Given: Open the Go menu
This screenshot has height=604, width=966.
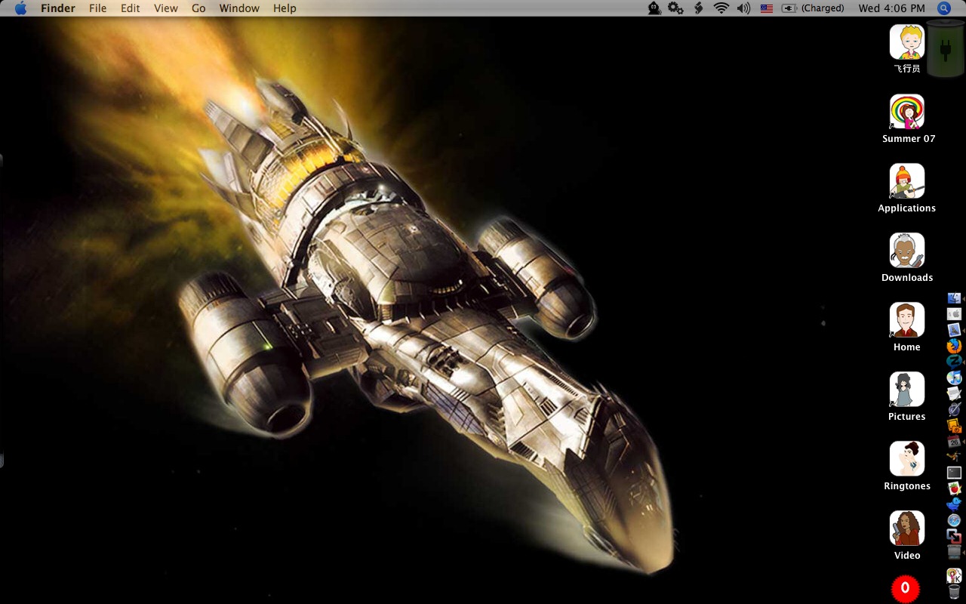Looking at the screenshot, I should [x=198, y=8].
